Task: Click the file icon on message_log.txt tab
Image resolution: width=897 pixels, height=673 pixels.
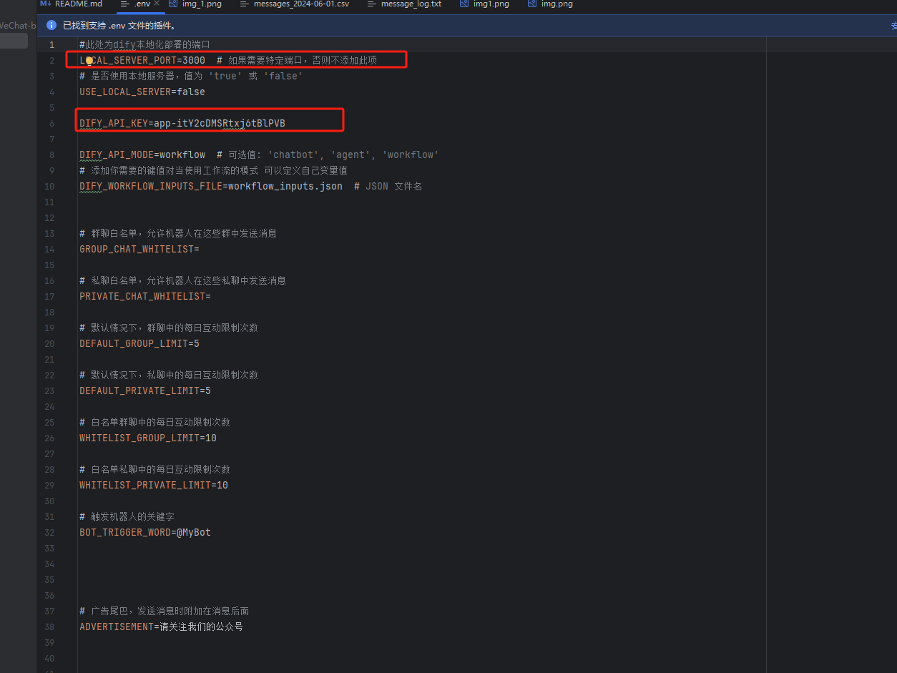Action: coord(372,5)
